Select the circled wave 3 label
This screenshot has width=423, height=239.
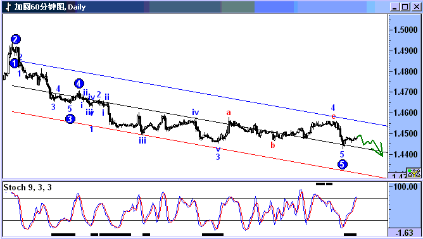[x=70, y=119]
